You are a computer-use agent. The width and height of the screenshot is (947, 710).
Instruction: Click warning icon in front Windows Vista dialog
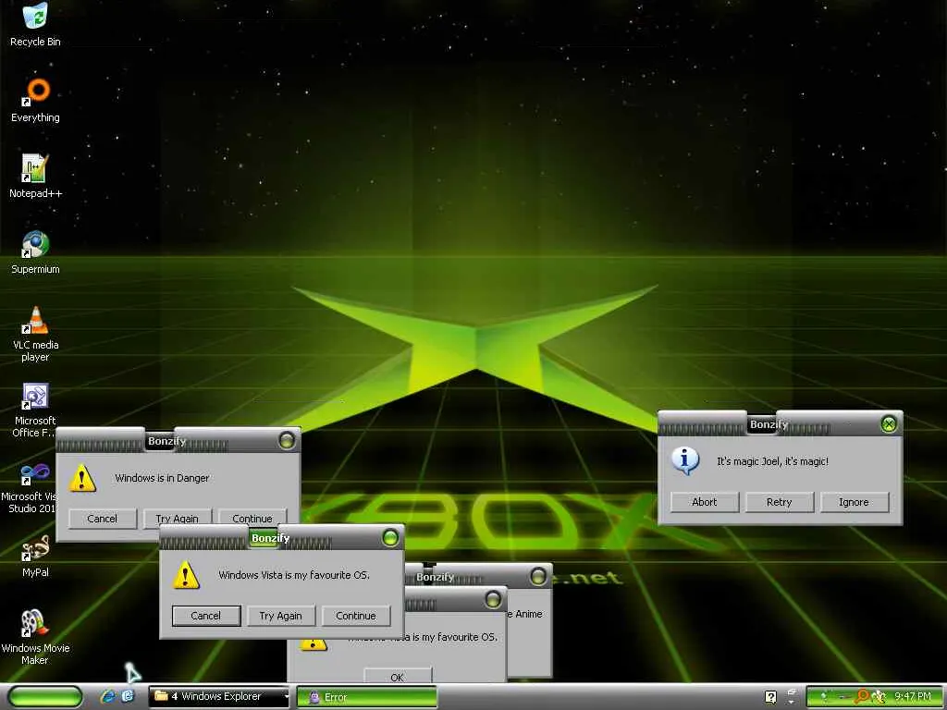tap(186, 575)
